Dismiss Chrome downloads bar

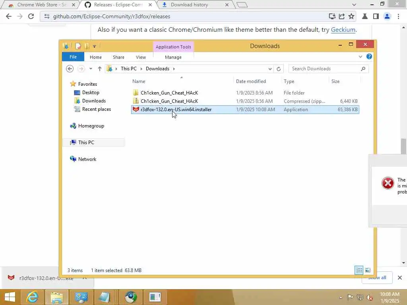400,278
